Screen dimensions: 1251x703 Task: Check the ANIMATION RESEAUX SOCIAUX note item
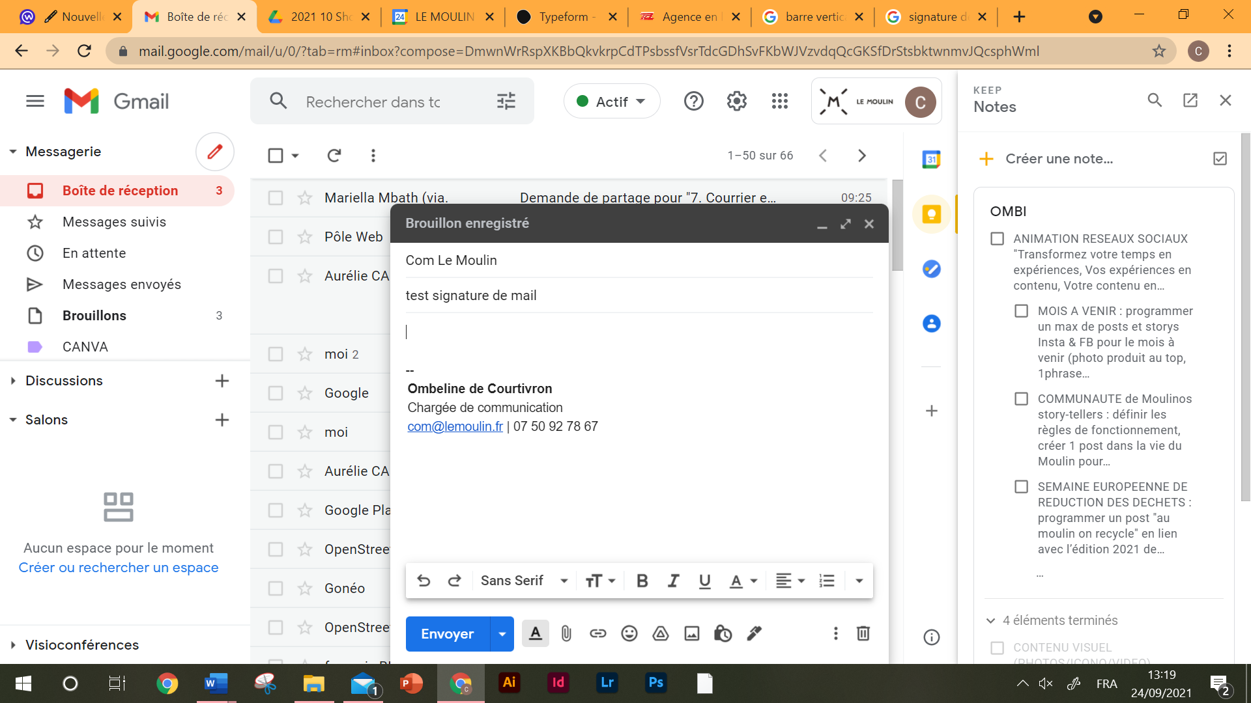pyautogui.click(x=997, y=239)
